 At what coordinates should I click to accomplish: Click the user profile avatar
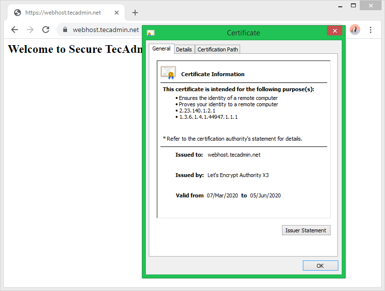(x=355, y=30)
